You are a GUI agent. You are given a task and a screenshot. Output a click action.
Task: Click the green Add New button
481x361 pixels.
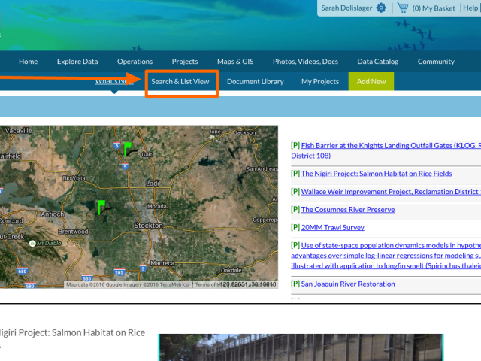click(371, 81)
